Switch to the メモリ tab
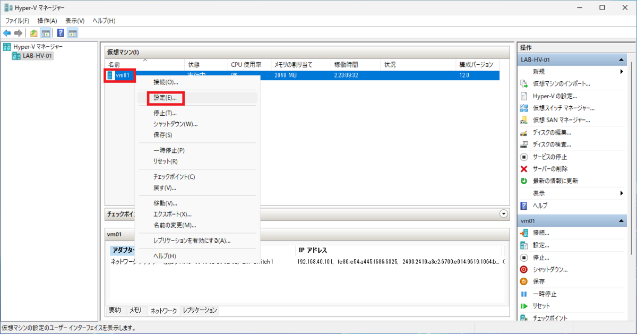The width and height of the screenshot is (637, 334). coord(136,310)
